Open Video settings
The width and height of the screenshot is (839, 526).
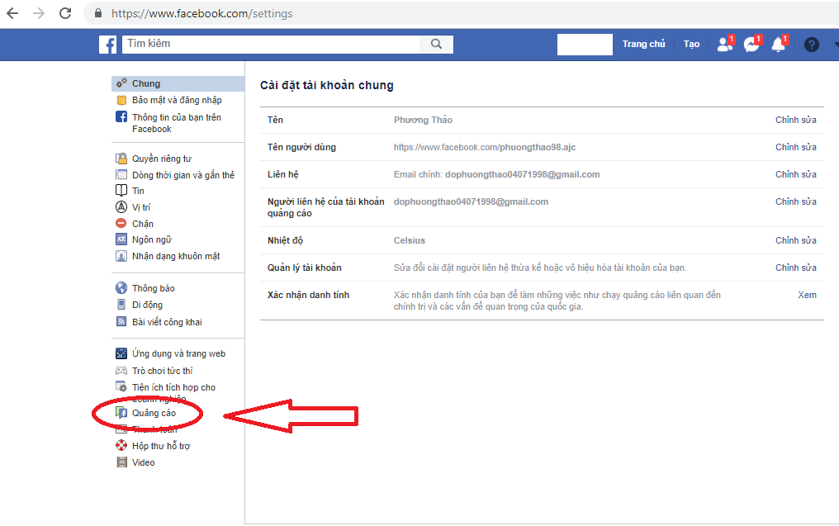[144, 463]
